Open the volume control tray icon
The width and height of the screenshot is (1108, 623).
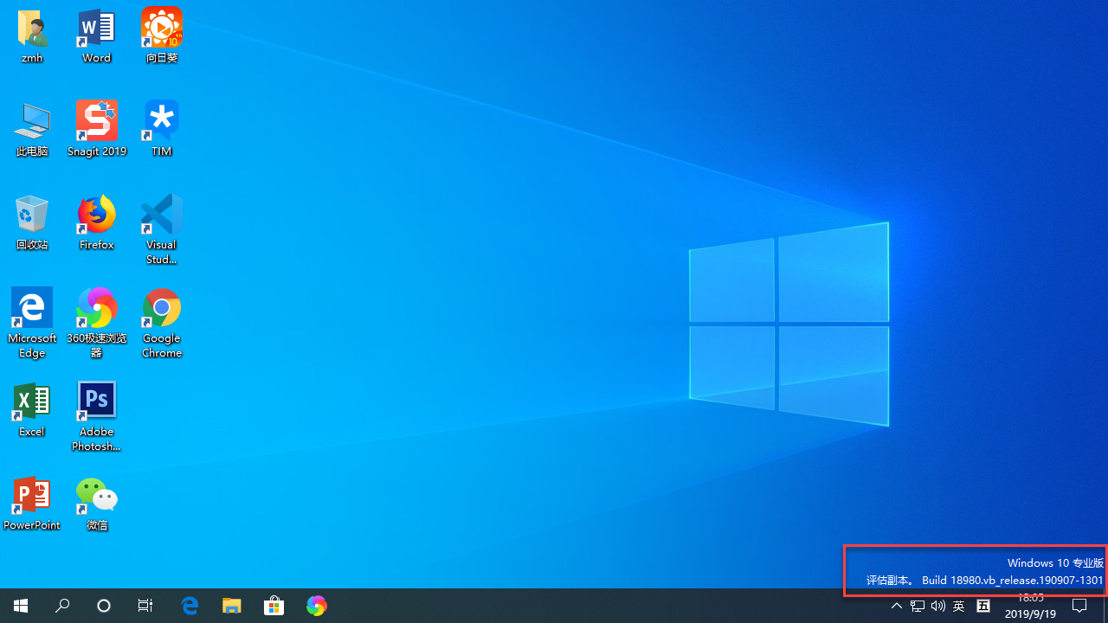(x=938, y=606)
